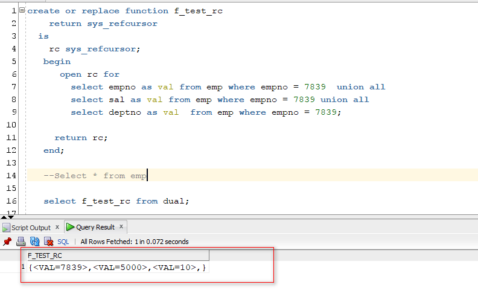Open the SQL link in result toolbar

click(x=63, y=242)
